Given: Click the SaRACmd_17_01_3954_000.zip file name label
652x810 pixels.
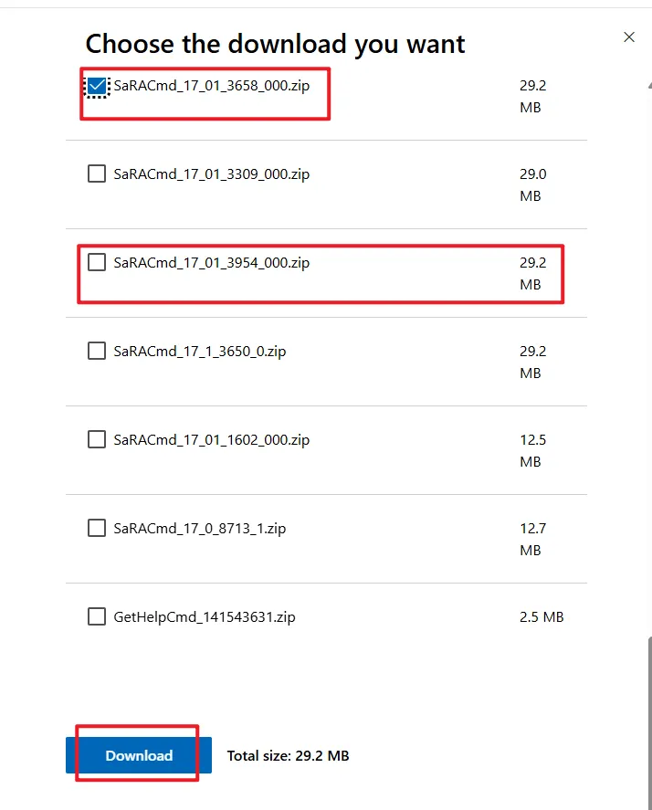Looking at the screenshot, I should pyautogui.click(x=211, y=262).
